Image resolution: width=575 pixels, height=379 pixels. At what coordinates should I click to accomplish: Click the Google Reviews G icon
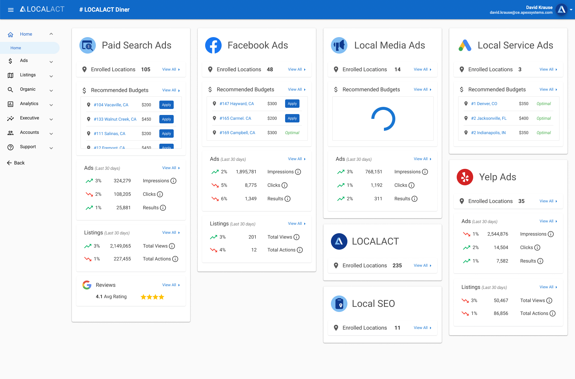[87, 285]
